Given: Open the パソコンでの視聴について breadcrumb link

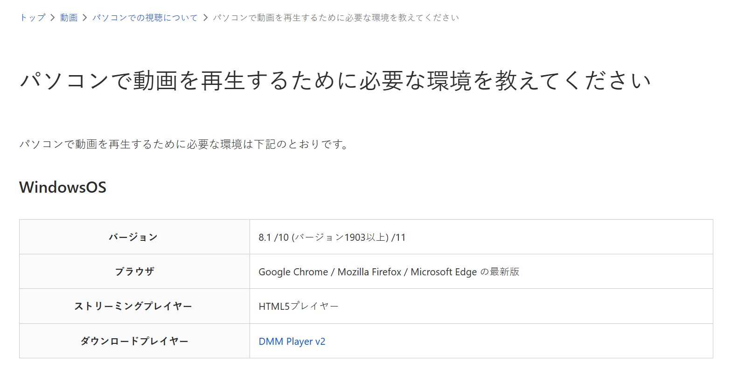Looking at the screenshot, I should [x=145, y=17].
